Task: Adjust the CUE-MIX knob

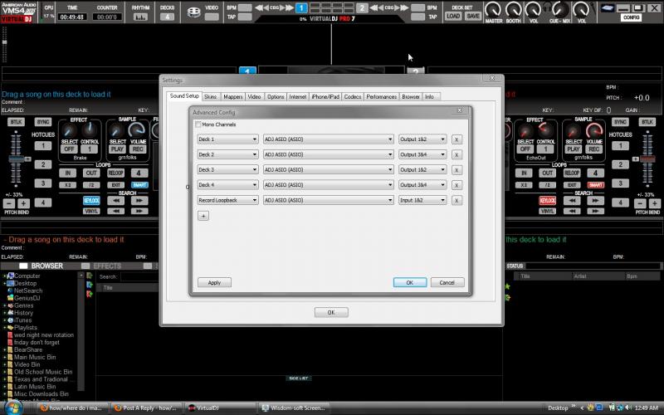Action: 559,9
